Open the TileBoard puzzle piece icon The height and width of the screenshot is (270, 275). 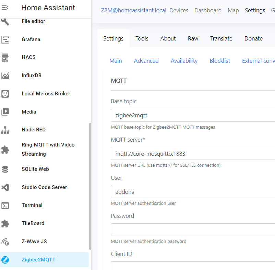point(5,223)
